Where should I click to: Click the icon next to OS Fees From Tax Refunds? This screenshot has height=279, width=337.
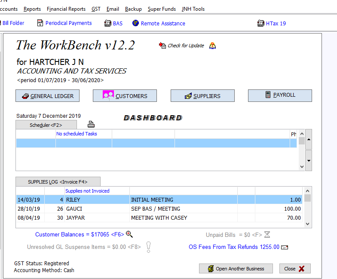pyautogui.click(x=285, y=247)
